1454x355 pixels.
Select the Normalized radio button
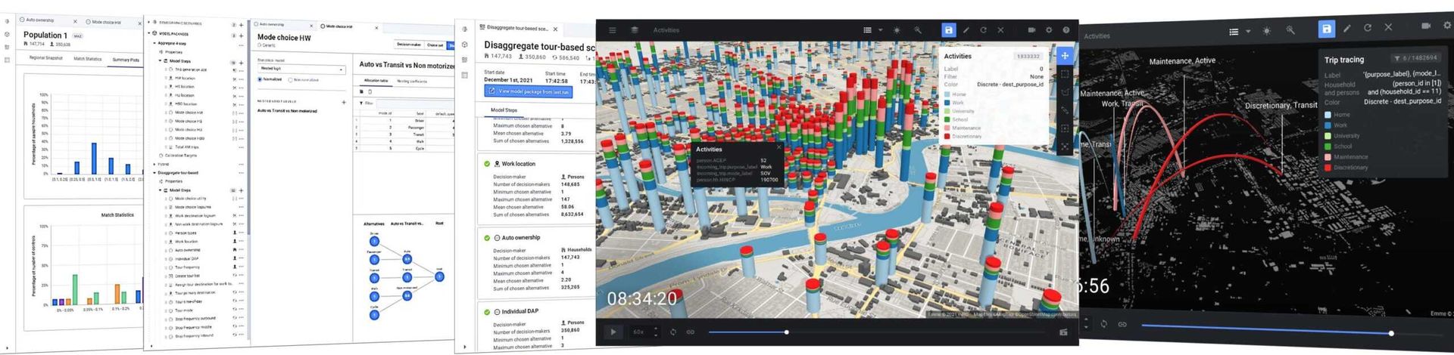pyautogui.click(x=261, y=79)
